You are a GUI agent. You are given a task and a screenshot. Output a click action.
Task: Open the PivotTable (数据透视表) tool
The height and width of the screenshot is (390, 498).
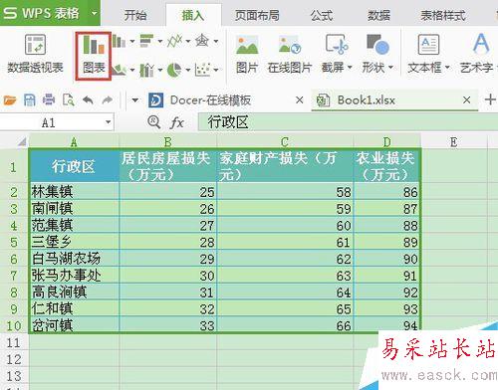tap(35, 54)
